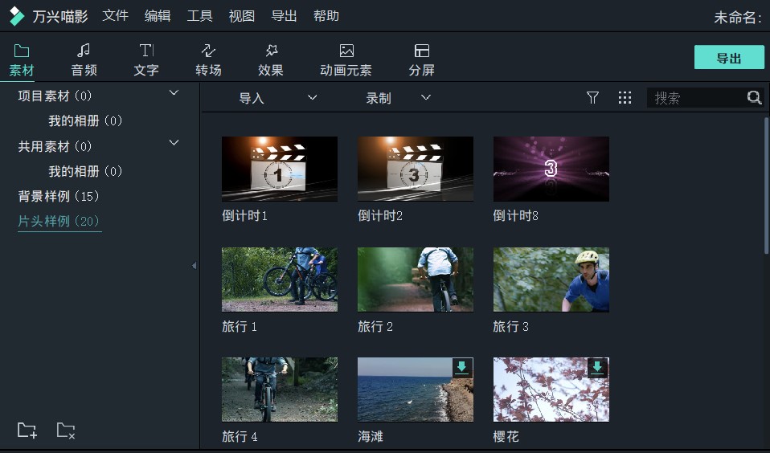770x453 pixels.
Task: Select 项目素材 (0) in the tree
Action: [55, 96]
